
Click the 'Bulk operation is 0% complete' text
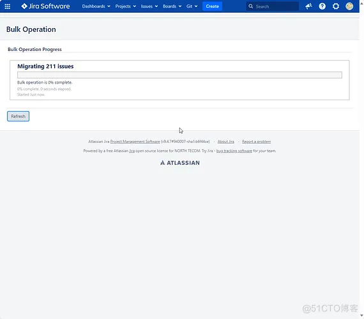45,82
